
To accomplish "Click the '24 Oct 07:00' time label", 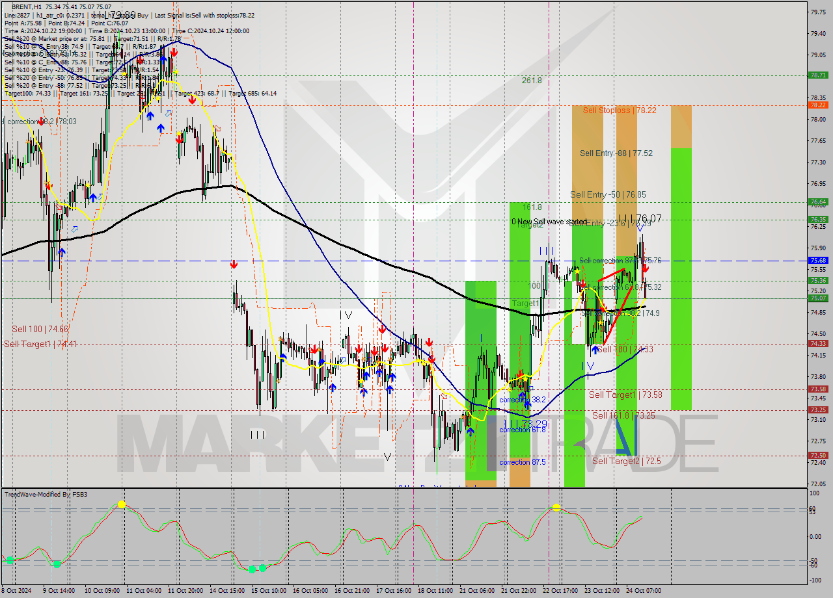I will tap(644, 591).
